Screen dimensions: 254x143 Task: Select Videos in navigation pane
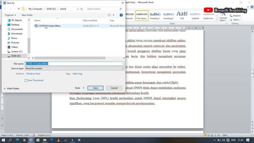click(13, 47)
